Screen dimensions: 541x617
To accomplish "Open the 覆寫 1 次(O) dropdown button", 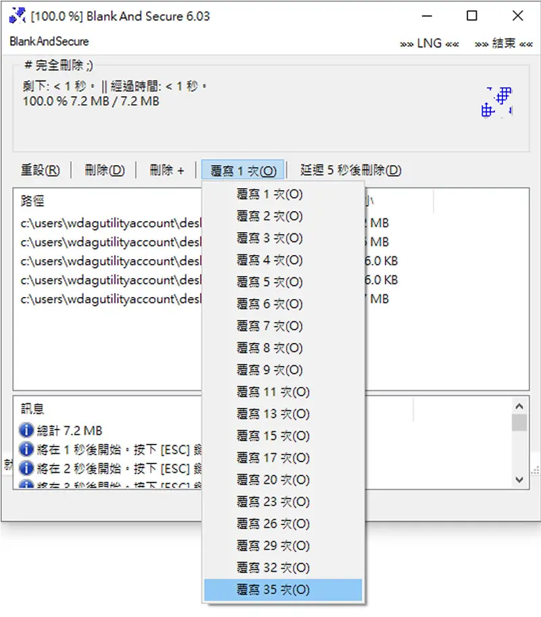I will [x=243, y=170].
